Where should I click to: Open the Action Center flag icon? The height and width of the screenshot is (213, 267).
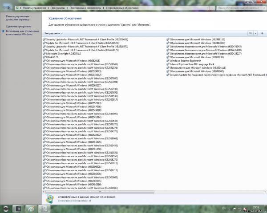pos(235,209)
